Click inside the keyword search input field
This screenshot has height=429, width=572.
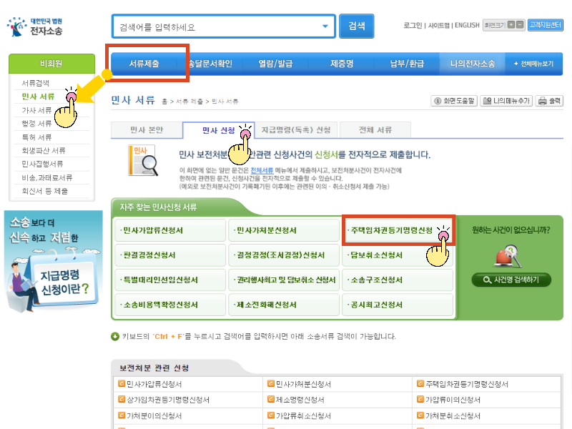coord(214,25)
